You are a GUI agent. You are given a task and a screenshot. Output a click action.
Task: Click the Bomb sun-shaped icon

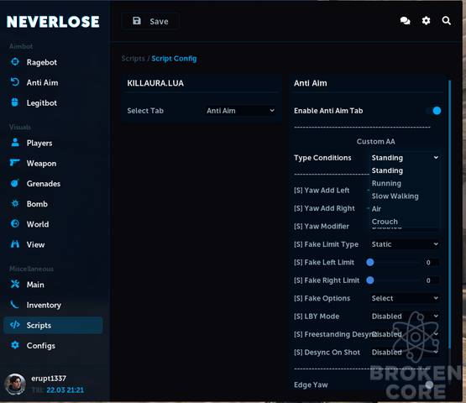(15, 203)
